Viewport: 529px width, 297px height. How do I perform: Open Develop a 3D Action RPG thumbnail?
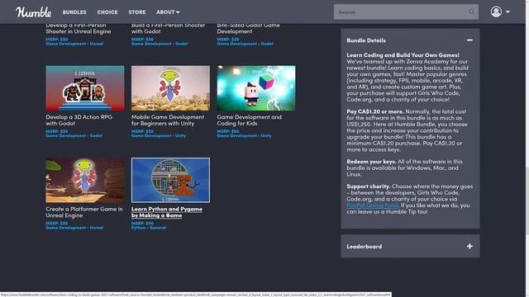click(x=85, y=88)
